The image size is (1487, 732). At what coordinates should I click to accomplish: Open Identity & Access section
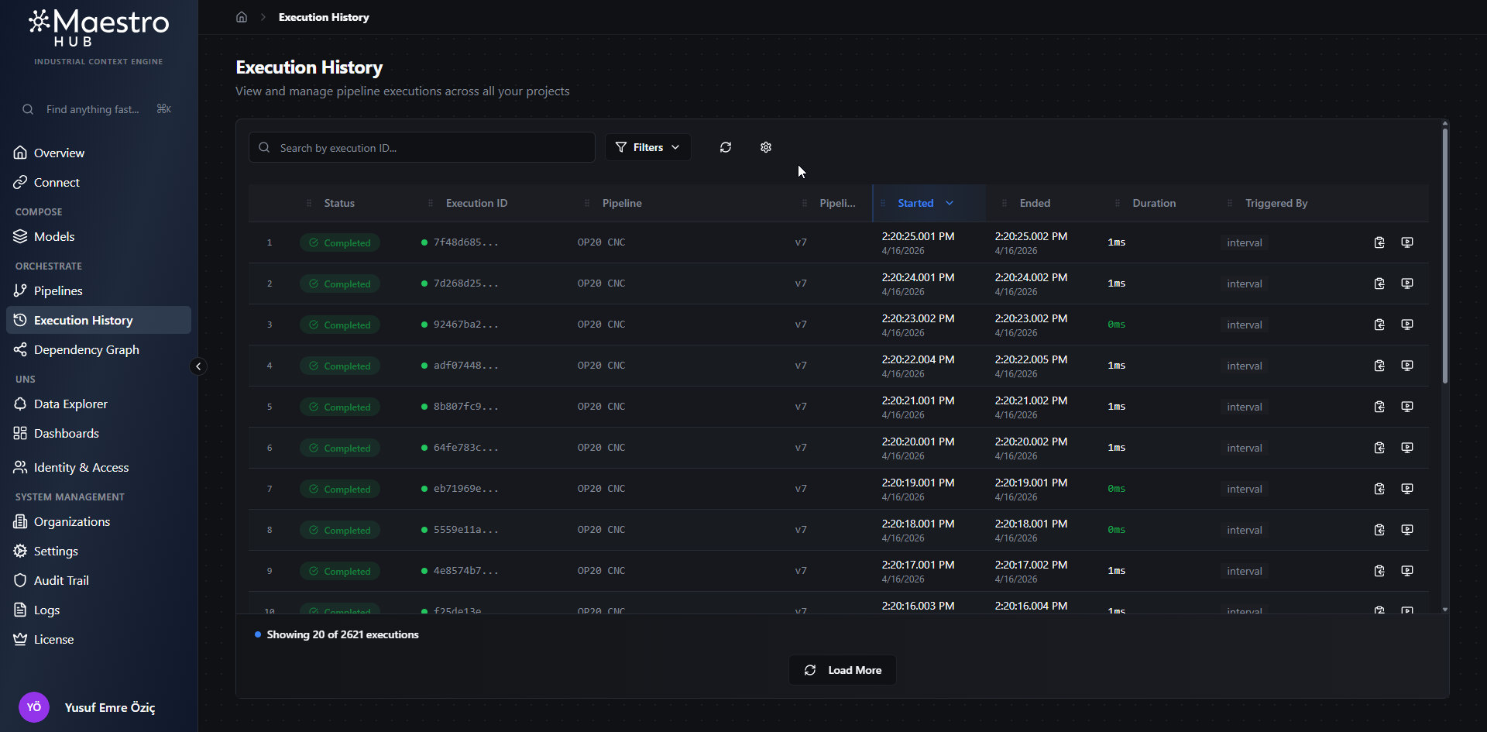click(98, 467)
